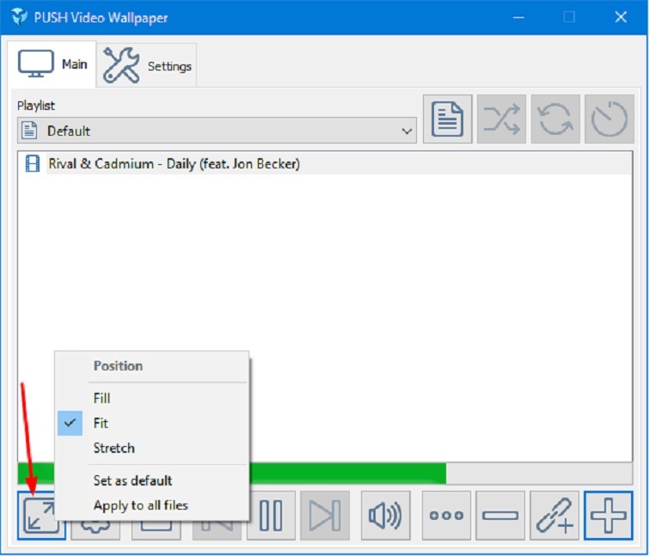Viewport: 649px width, 556px height.
Task: Click the video position resize icon
Action: click(41, 516)
